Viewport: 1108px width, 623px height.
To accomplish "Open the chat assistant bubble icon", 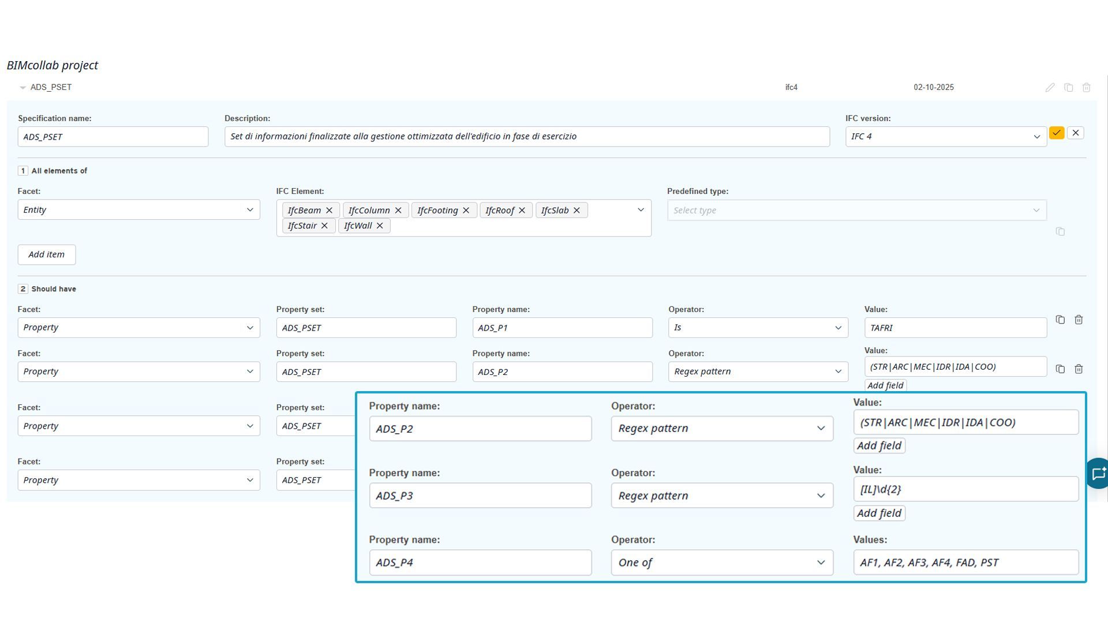I will coord(1098,474).
